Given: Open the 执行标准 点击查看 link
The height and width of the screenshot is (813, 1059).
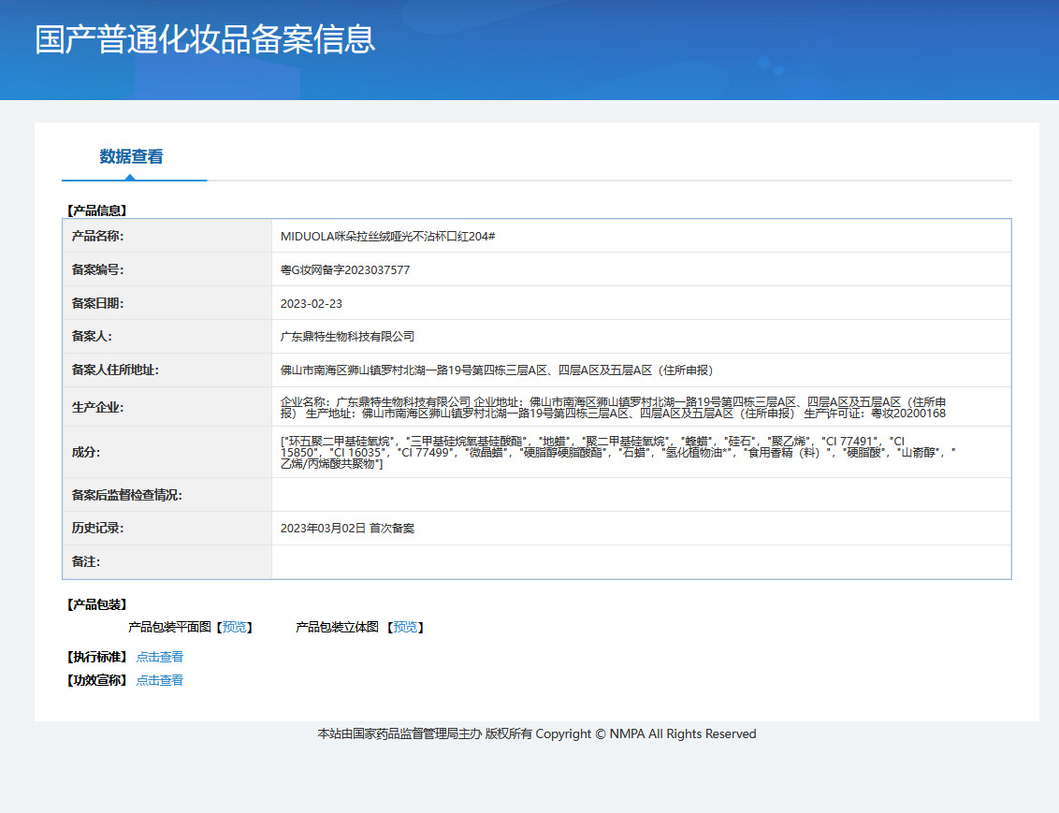Looking at the screenshot, I should pos(159,657).
